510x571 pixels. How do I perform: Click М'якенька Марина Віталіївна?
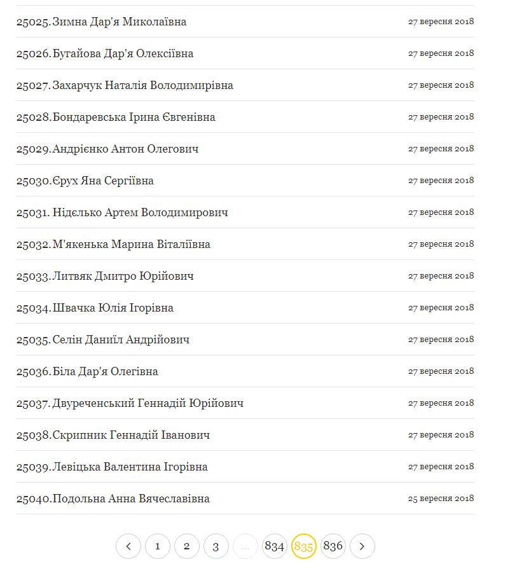tap(131, 244)
